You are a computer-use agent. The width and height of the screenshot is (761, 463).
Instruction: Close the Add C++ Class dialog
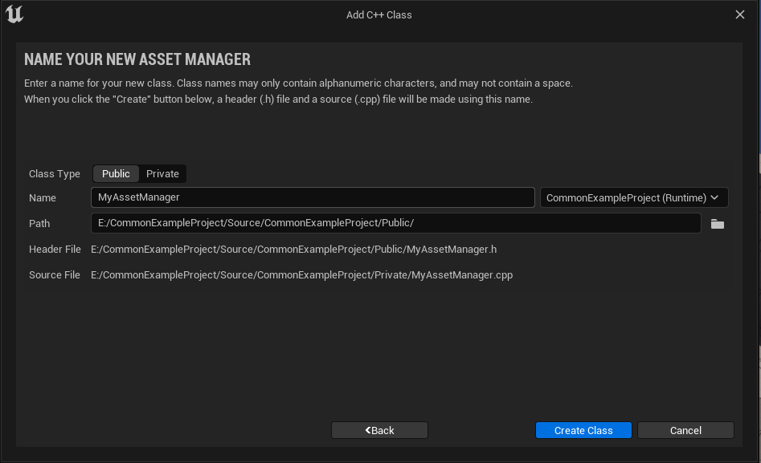point(740,14)
